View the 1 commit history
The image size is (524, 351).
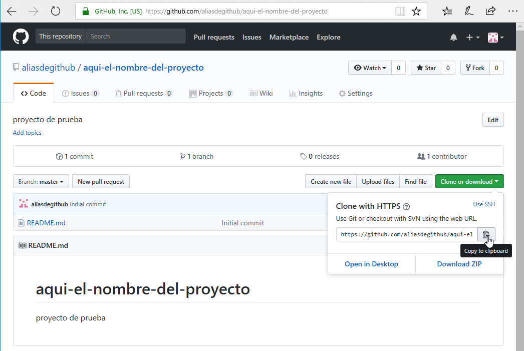point(75,157)
